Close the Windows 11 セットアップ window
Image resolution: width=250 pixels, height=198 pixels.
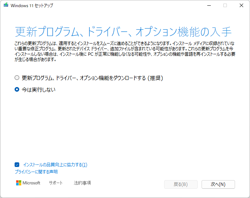point(241,5)
